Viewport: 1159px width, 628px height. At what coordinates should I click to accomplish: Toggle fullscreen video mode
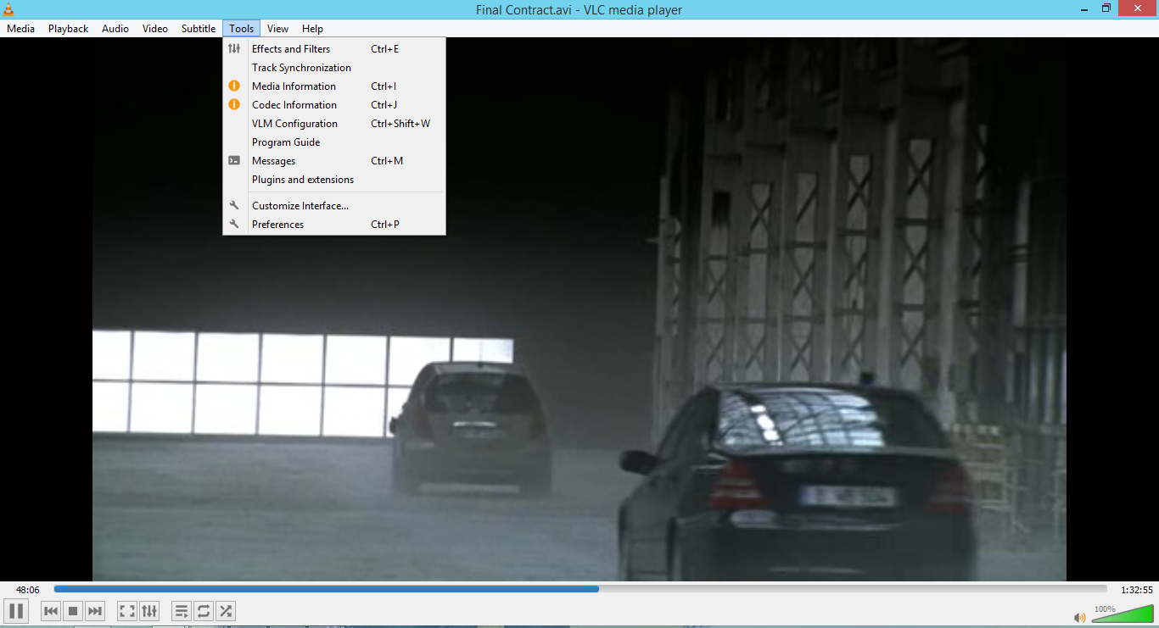127,610
